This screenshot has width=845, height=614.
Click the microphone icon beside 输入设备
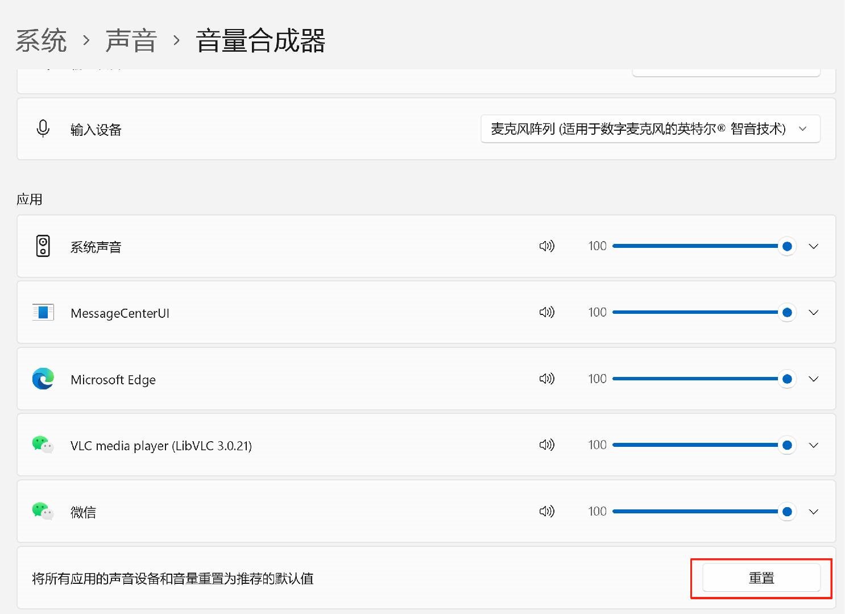coord(43,129)
